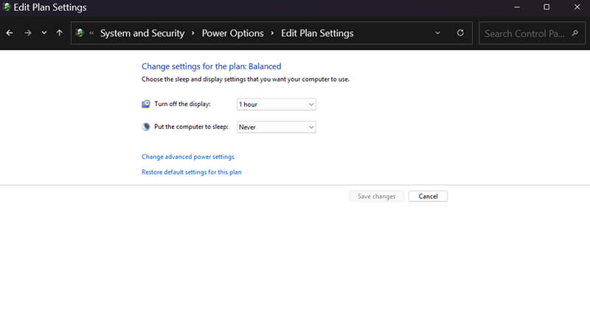
Task: Click the 'Put the computer to sleep:' label
Action: 191,127
